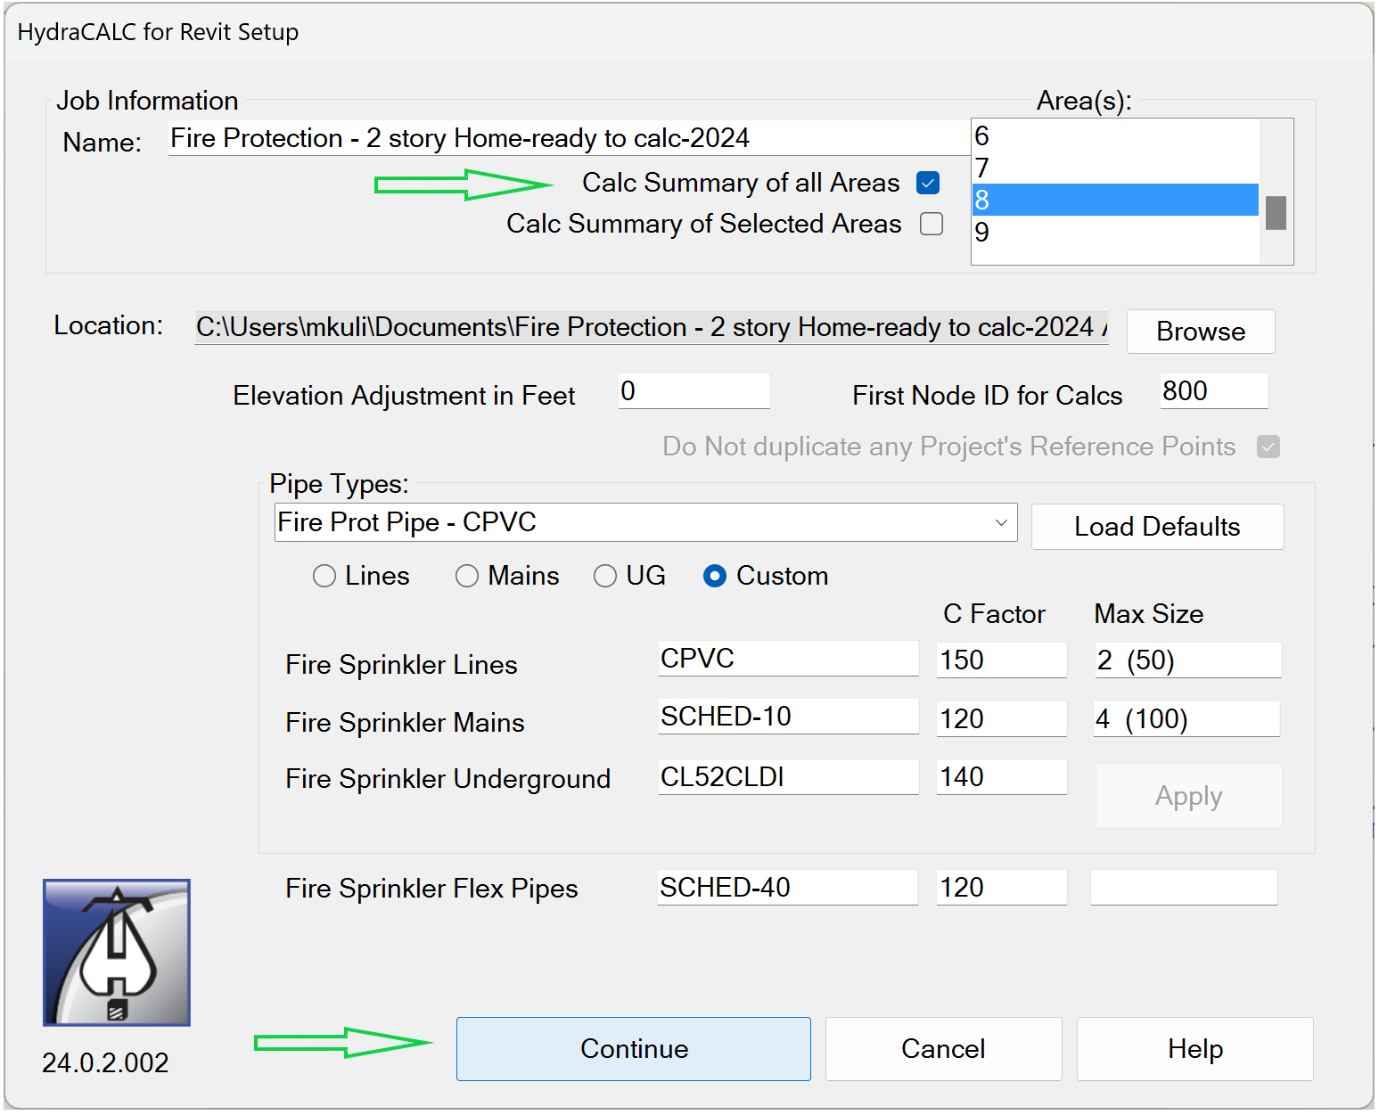Edit Fire Sprinkler Lines pipe type CPVC
Viewport: 1379px width, 1115px height.
(x=788, y=659)
